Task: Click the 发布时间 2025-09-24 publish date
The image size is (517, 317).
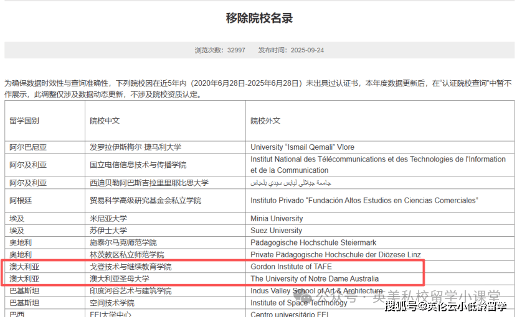Action: (291, 50)
